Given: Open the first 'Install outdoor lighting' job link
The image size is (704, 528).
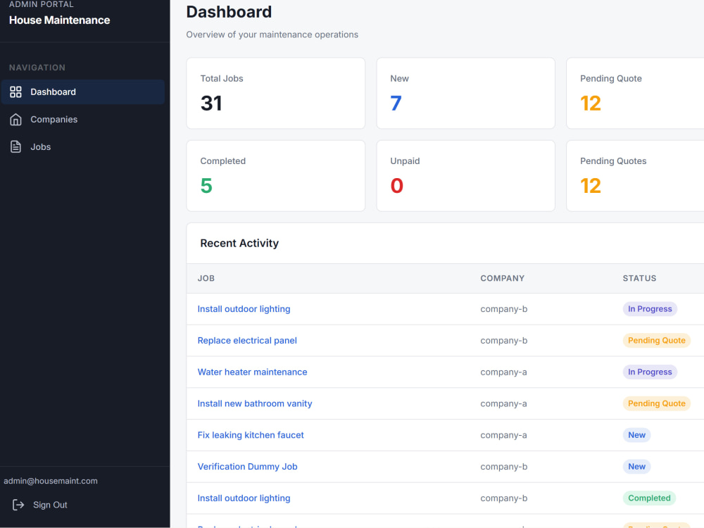Looking at the screenshot, I should (244, 309).
